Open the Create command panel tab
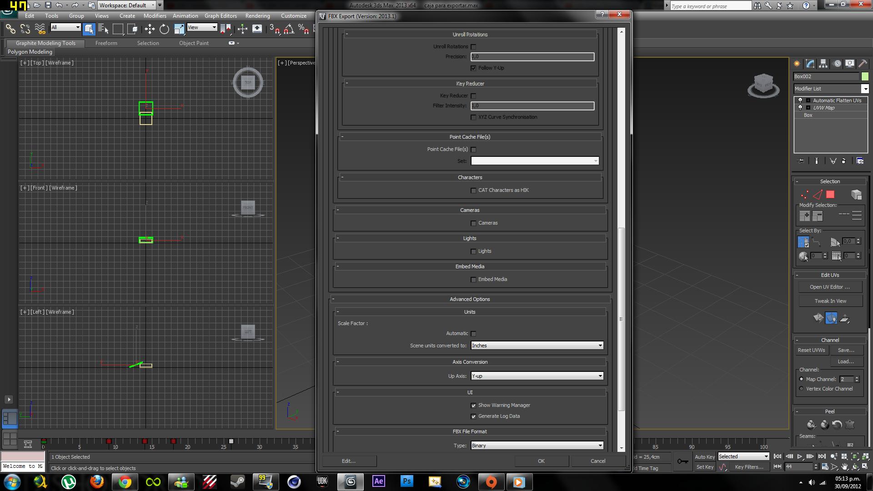 [797, 64]
